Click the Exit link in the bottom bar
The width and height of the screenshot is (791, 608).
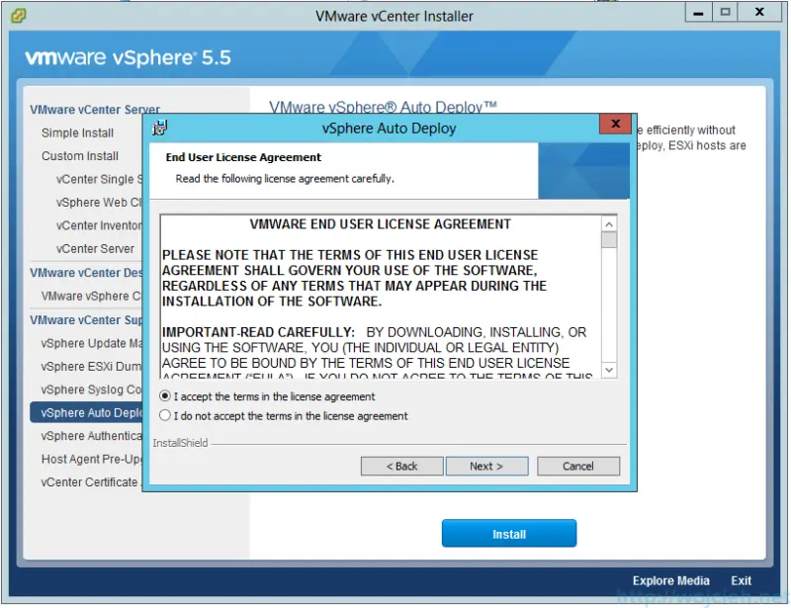(741, 580)
